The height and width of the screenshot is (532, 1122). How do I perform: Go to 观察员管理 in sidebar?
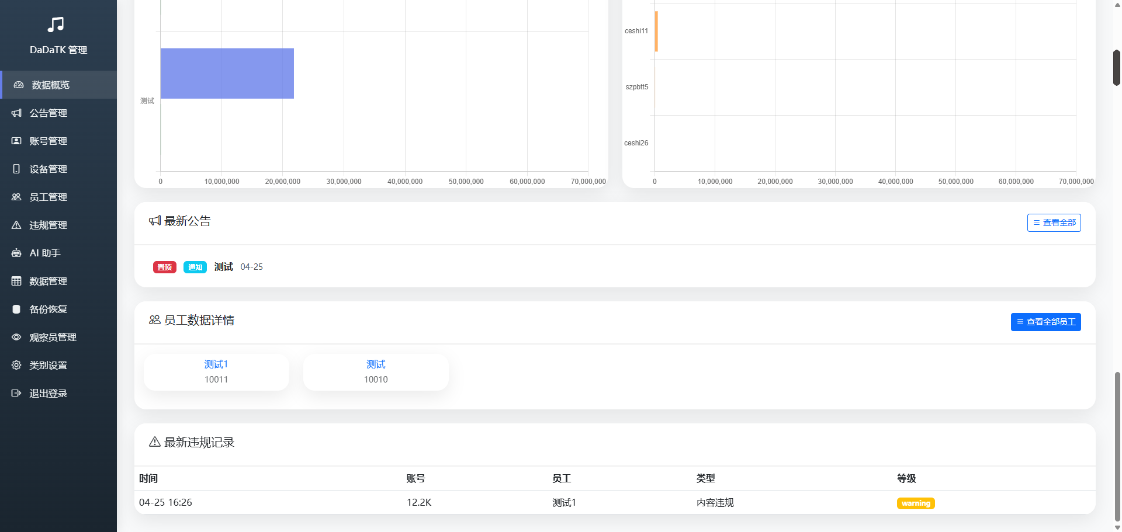coord(53,338)
